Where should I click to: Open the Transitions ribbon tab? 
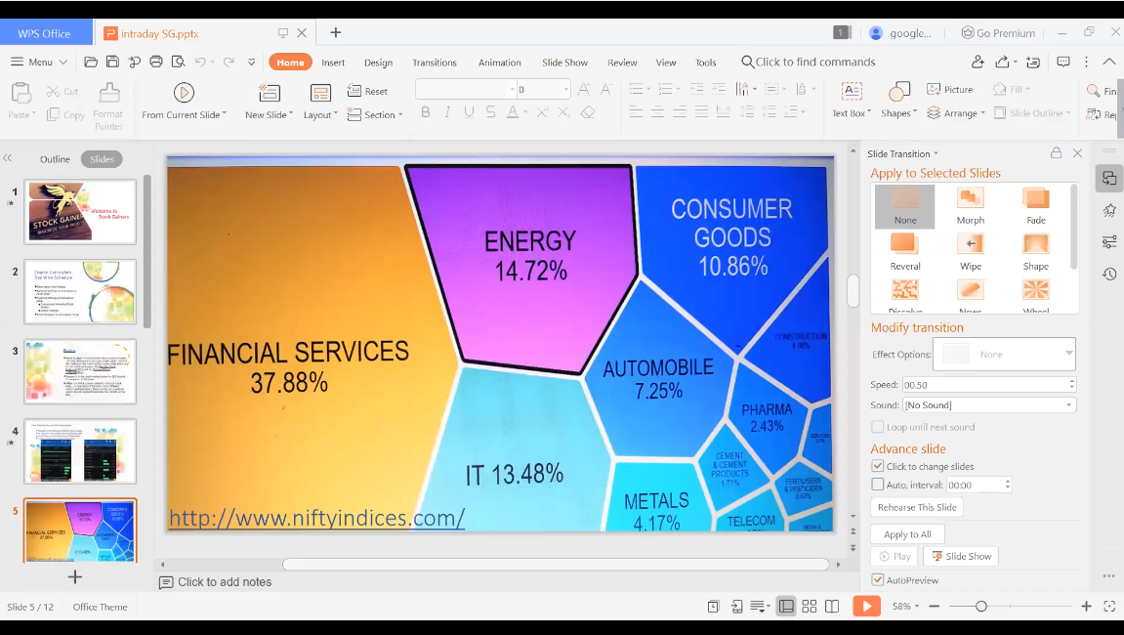click(434, 63)
